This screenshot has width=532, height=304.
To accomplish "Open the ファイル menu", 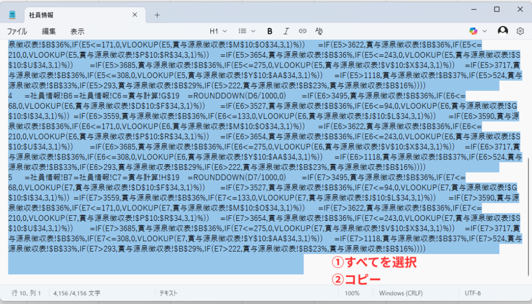I will click(x=17, y=31).
